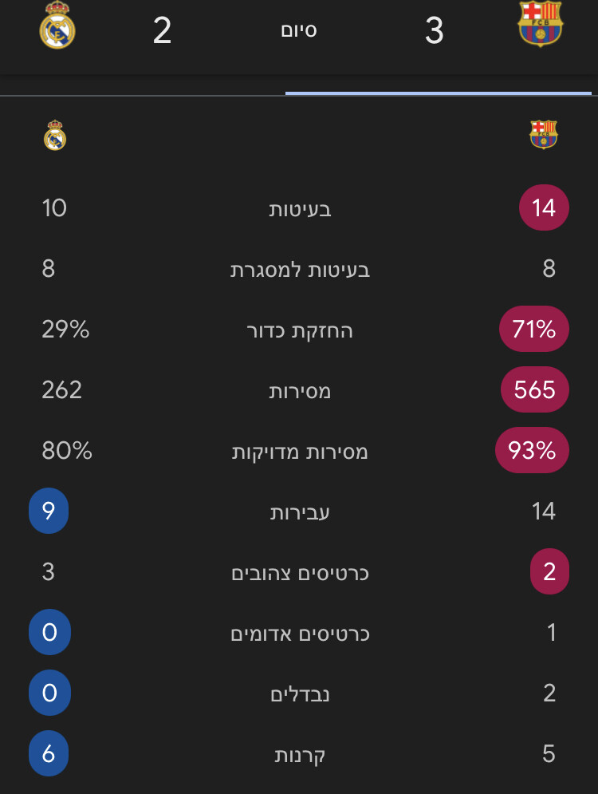Image resolution: width=598 pixels, height=794 pixels.
Task: Select small Real Madrid crest above stats
Action: pyautogui.click(x=55, y=136)
